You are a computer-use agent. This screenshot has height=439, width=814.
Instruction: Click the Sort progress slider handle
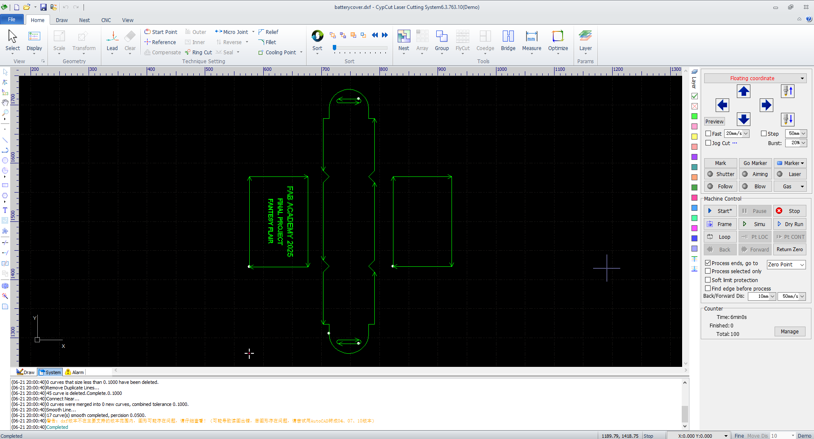tap(335, 48)
